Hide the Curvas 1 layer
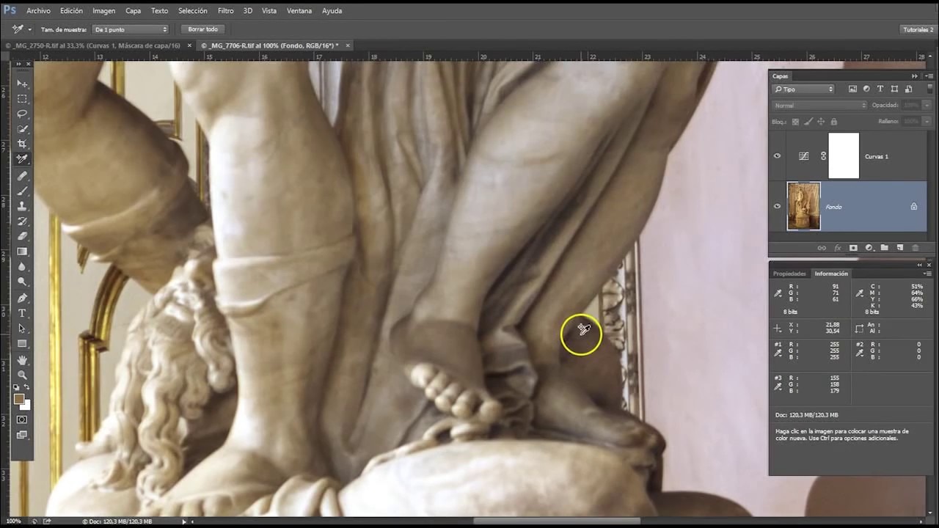The height and width of the screenshot is (528, 939). (x=777, y=155)
